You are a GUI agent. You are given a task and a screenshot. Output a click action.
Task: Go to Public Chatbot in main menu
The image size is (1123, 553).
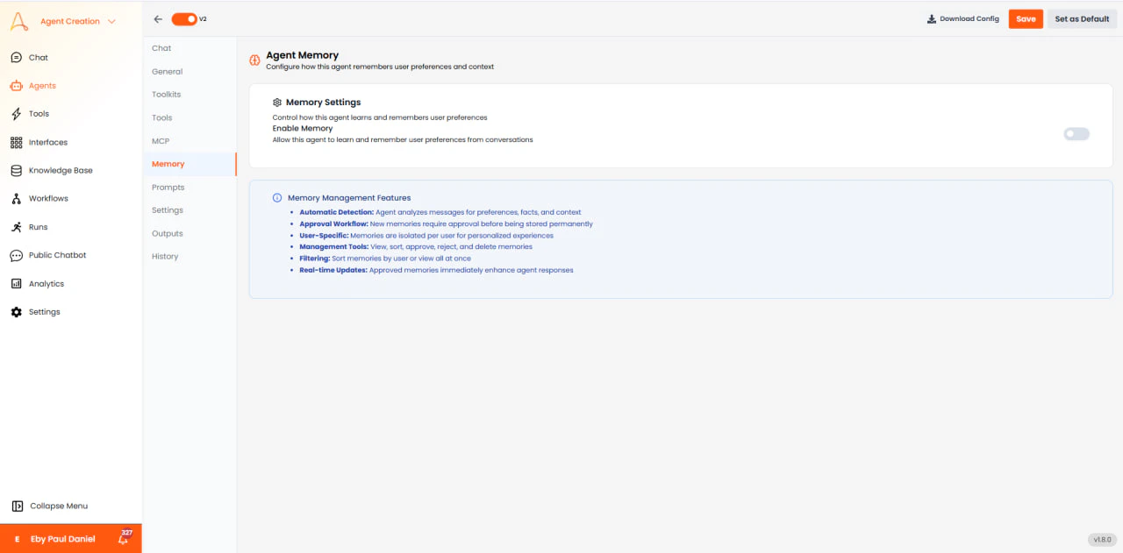pos(58,255)
